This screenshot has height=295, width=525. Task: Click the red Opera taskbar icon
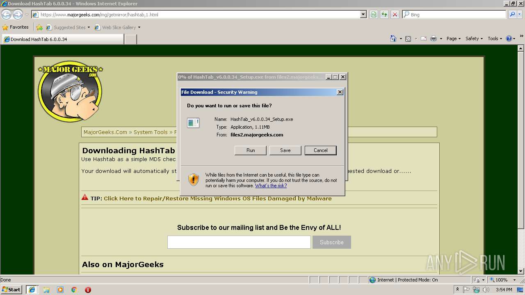tap(88, 290)
